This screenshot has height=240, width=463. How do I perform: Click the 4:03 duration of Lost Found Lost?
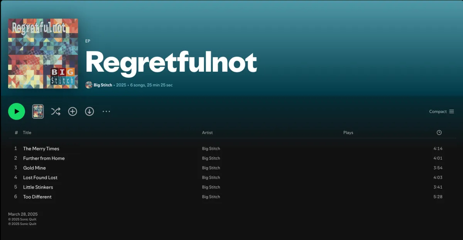coord(438,177)
